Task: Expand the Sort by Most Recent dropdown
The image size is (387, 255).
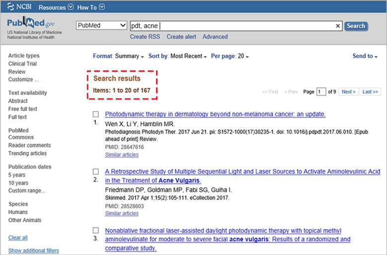Action: [177, 56]
